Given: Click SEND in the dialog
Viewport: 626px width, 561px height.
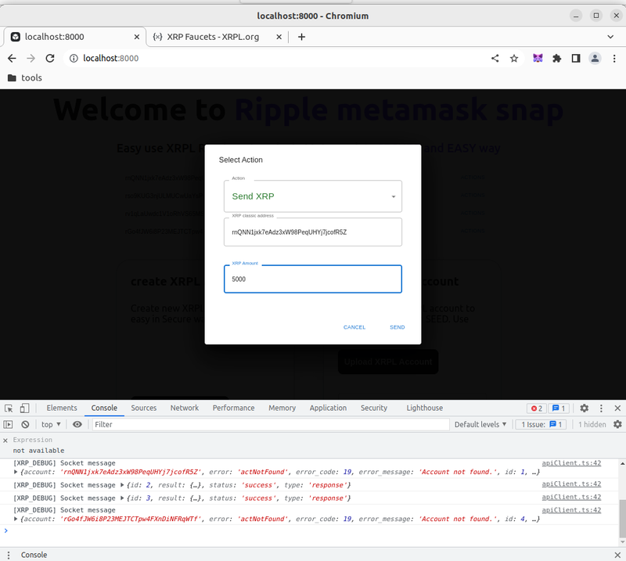Looking at the screenshot, I should click(398, 327).
